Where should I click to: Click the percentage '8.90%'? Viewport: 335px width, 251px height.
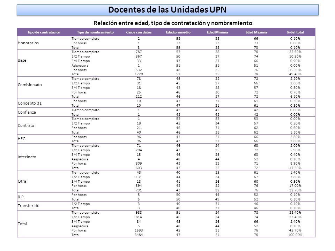pyautogui.click(x=295, y=163)
